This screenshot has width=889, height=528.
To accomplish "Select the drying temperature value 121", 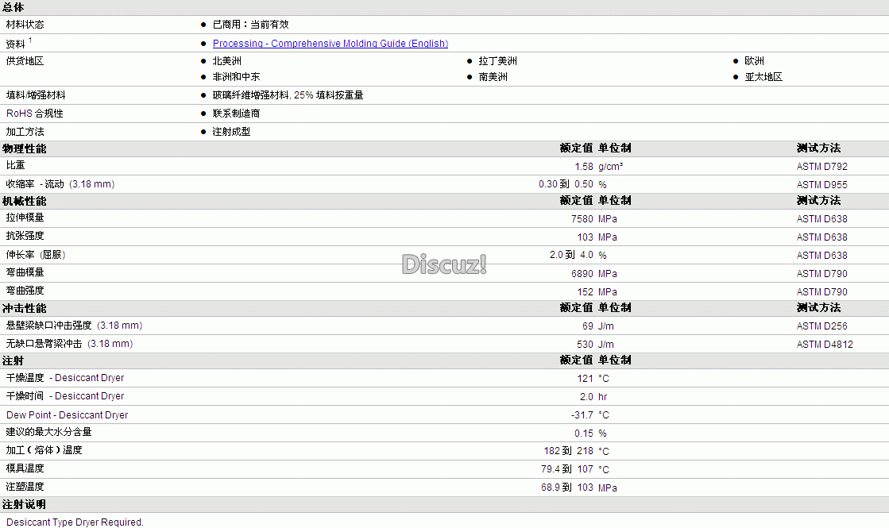I will pyautogui.click(x=585, y=379).
